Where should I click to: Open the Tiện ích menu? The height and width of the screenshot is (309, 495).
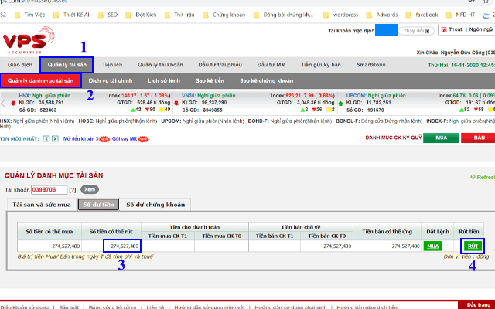[112, 65]
